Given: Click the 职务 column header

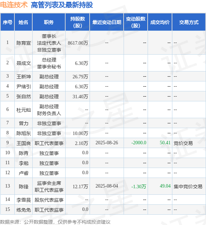Looking at the screenshot, I should [49, 22].
